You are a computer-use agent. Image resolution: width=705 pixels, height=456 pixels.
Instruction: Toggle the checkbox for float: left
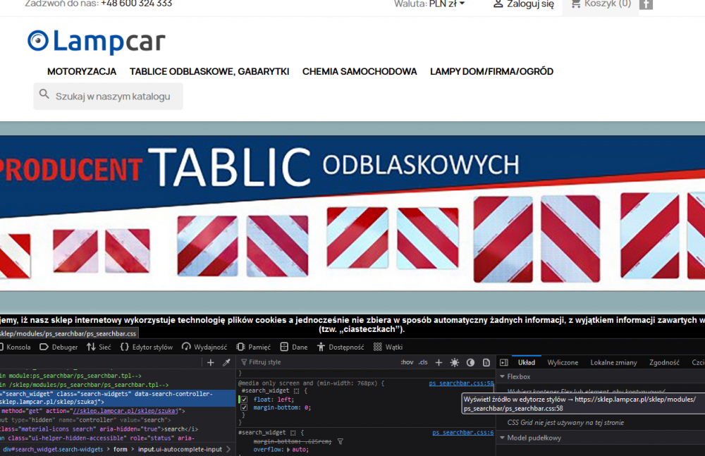pyautogui.click(x=243, y=398)
